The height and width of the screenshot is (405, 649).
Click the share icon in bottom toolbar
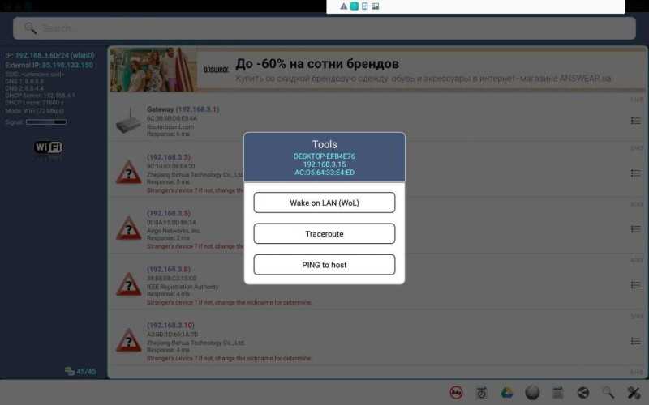click(582, 392)
